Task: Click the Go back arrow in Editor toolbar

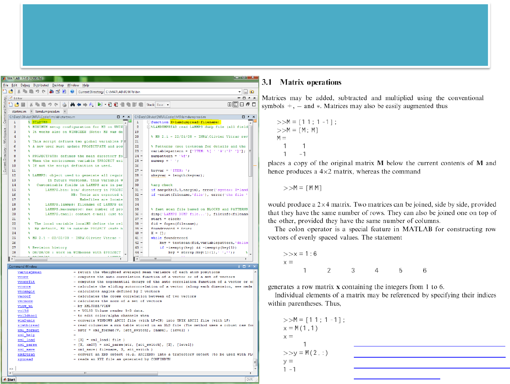Action: click(79, 105)
